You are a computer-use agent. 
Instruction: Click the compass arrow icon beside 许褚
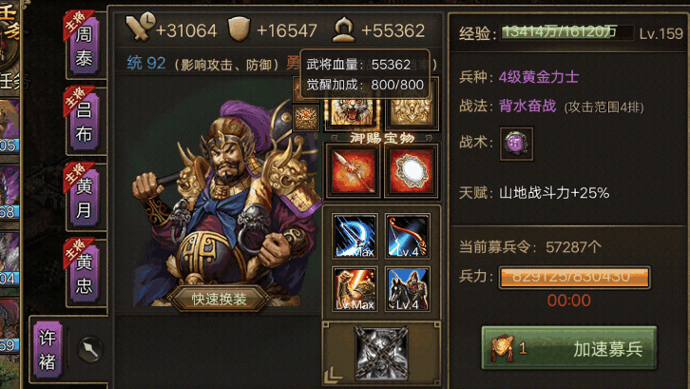point(90,350)
